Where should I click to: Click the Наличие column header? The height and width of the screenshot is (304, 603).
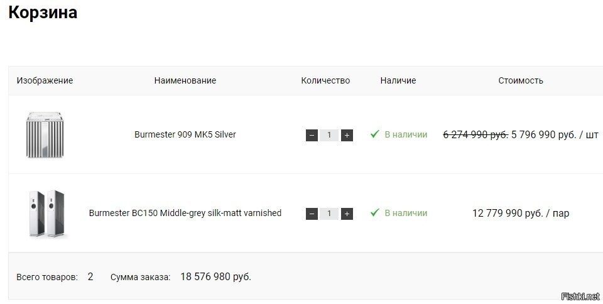pos(398,80)
